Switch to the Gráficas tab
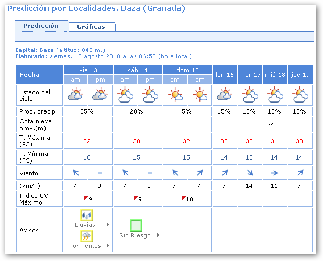 [x=91, y=27]
